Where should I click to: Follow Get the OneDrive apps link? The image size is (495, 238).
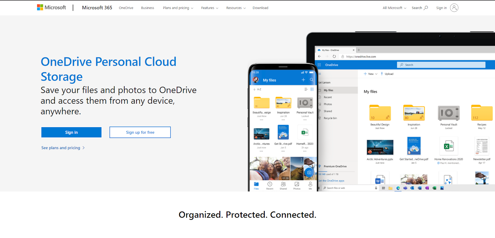tap(331, 181)
